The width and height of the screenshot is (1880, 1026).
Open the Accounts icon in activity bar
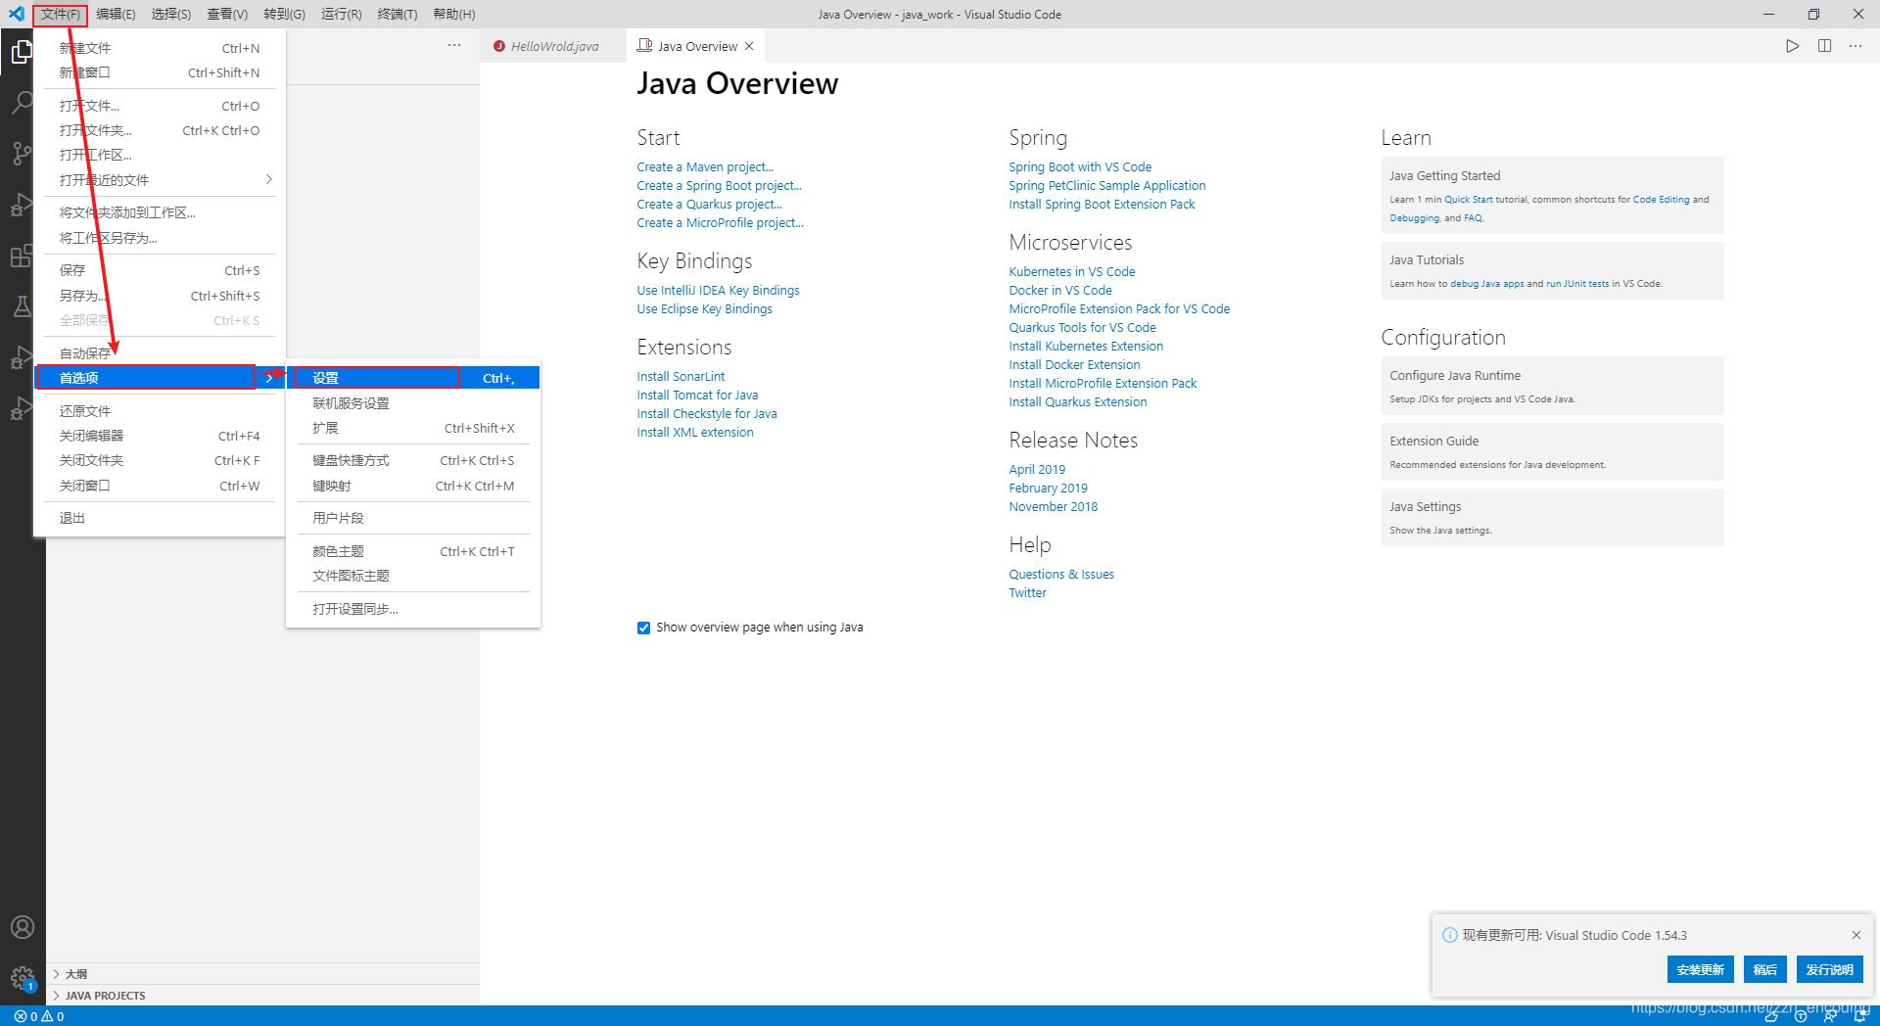coord(22,927)
